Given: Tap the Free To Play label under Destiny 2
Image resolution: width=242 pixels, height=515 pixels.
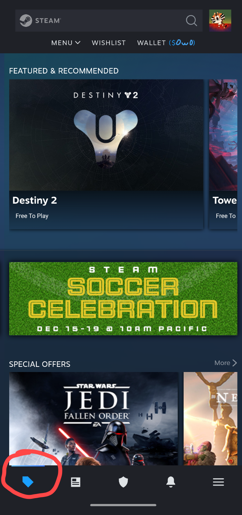Looking at the screenshot, I should tap(32, 216).
